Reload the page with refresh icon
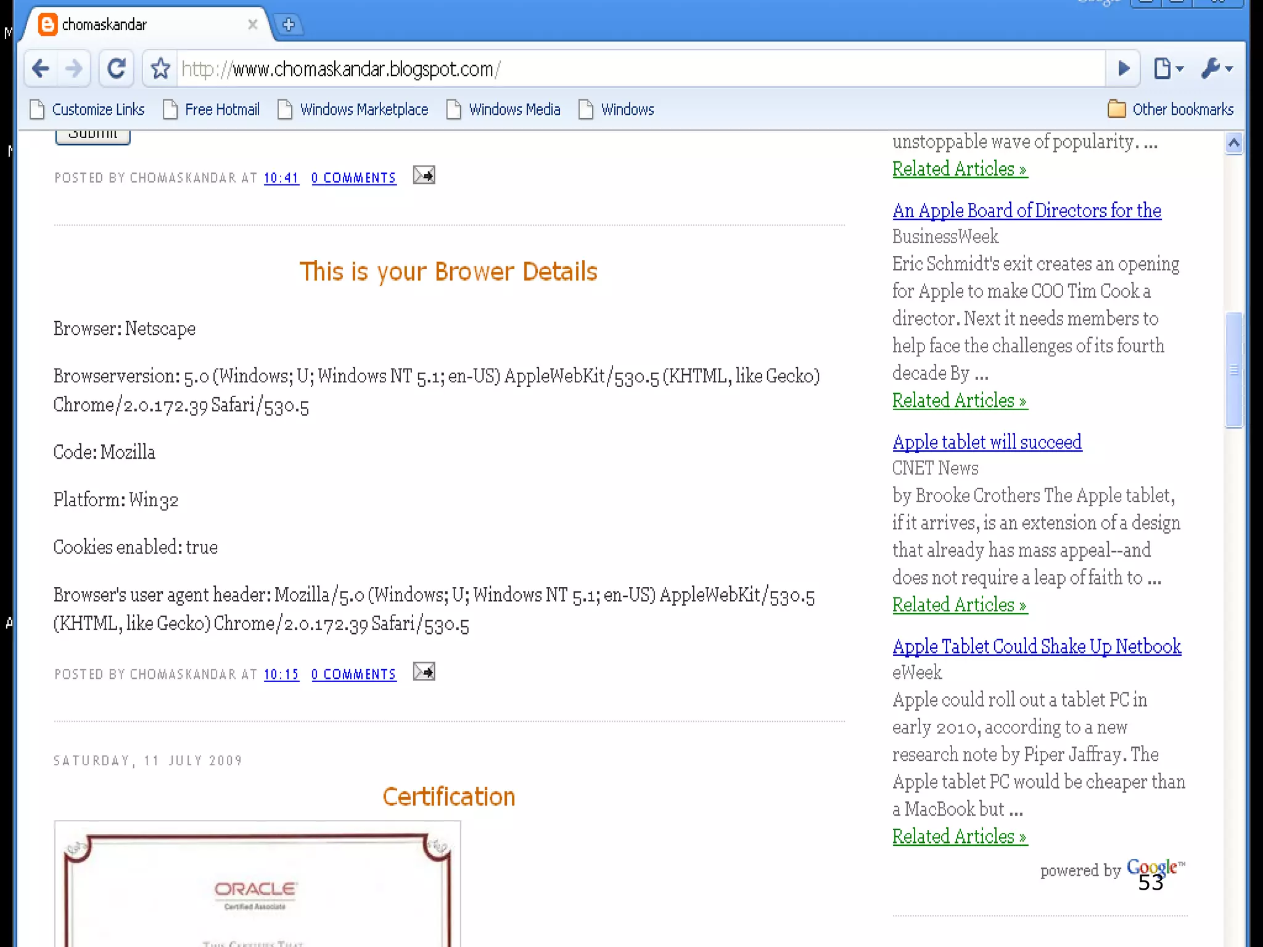Screen dimensions: 1263x947 (x=116, y=68)
